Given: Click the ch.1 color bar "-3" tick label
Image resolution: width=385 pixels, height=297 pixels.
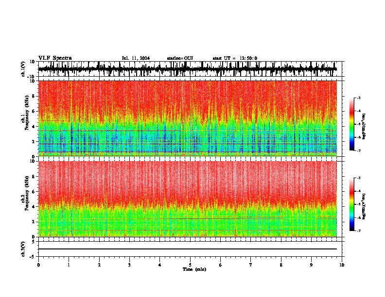Looking at the screenshot, I should coord(358,98).
